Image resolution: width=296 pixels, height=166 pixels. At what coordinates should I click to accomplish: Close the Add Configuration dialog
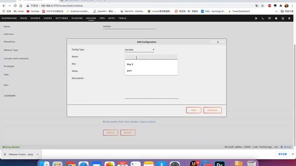tap(218, 42)
